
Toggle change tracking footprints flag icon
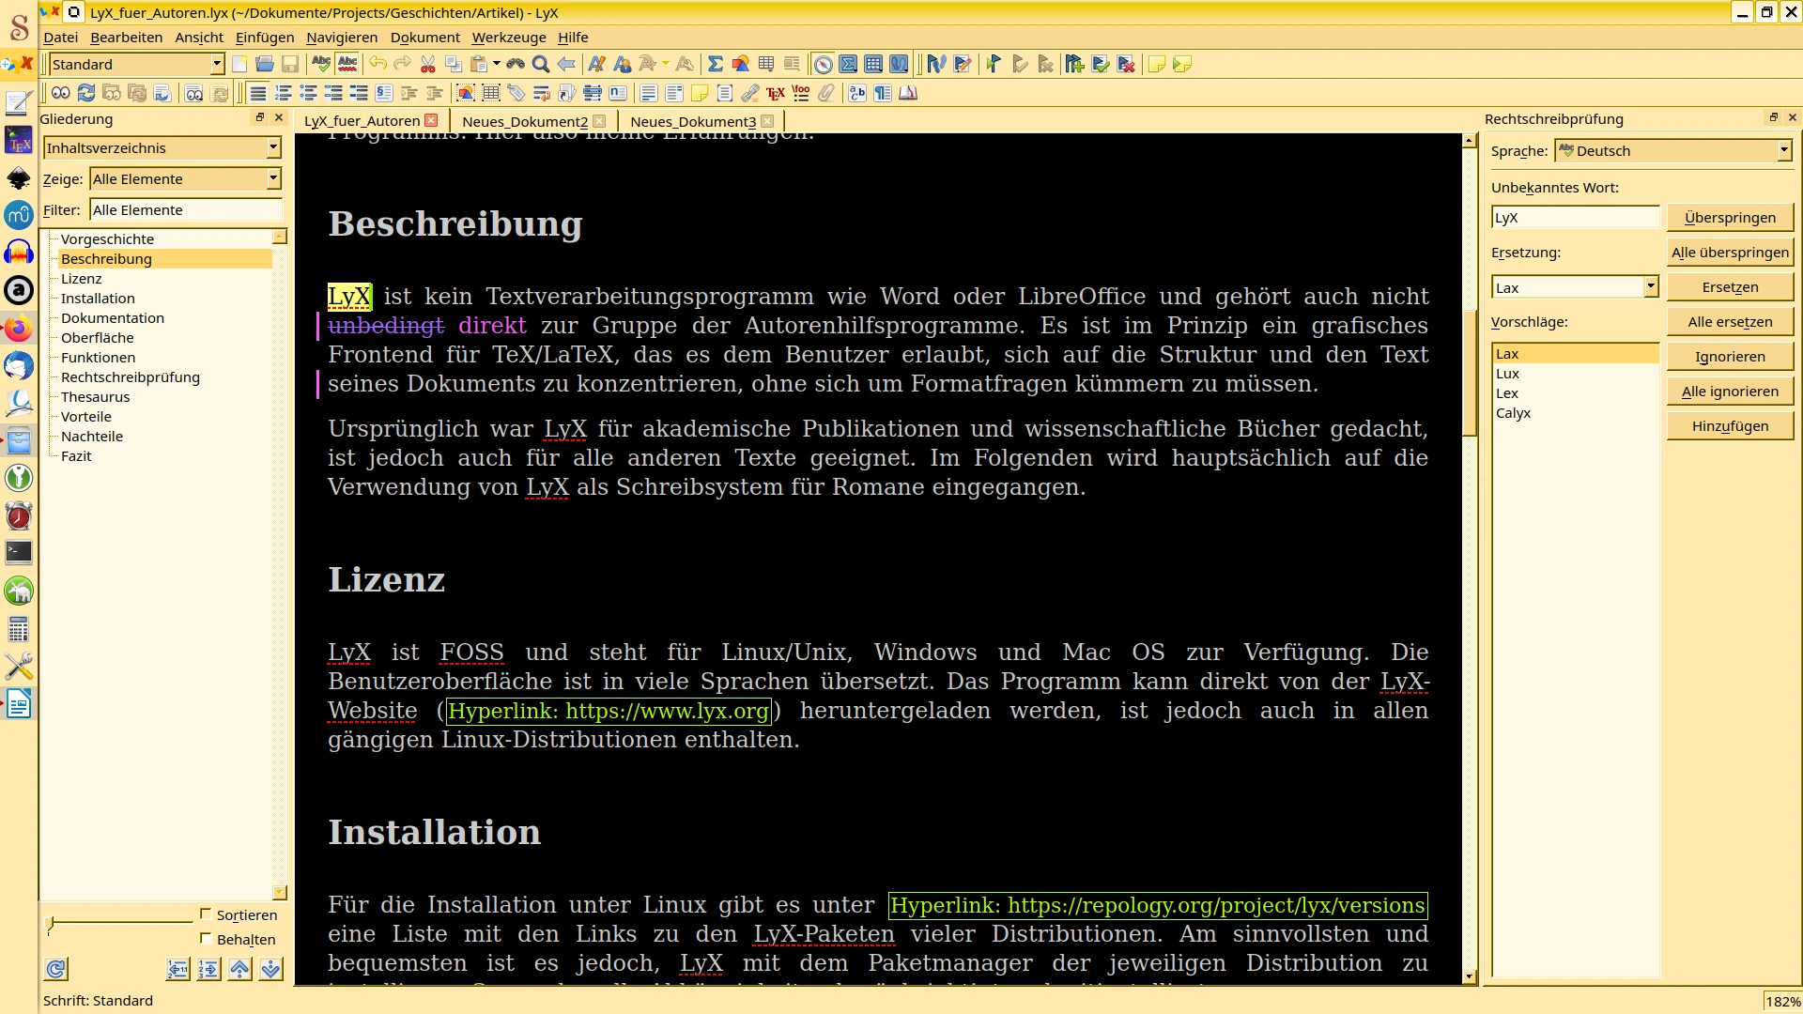[x=936, y=64]
